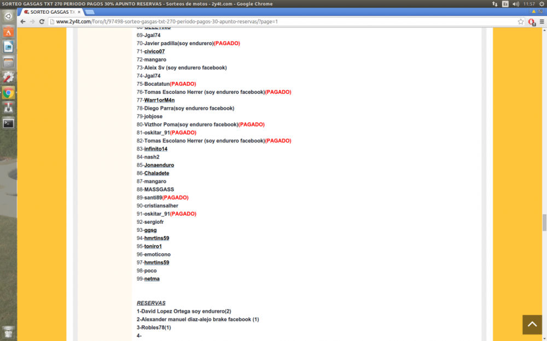Open the Chrome hamburger menu
547x341 pixels.
click(x=542, y=22)
